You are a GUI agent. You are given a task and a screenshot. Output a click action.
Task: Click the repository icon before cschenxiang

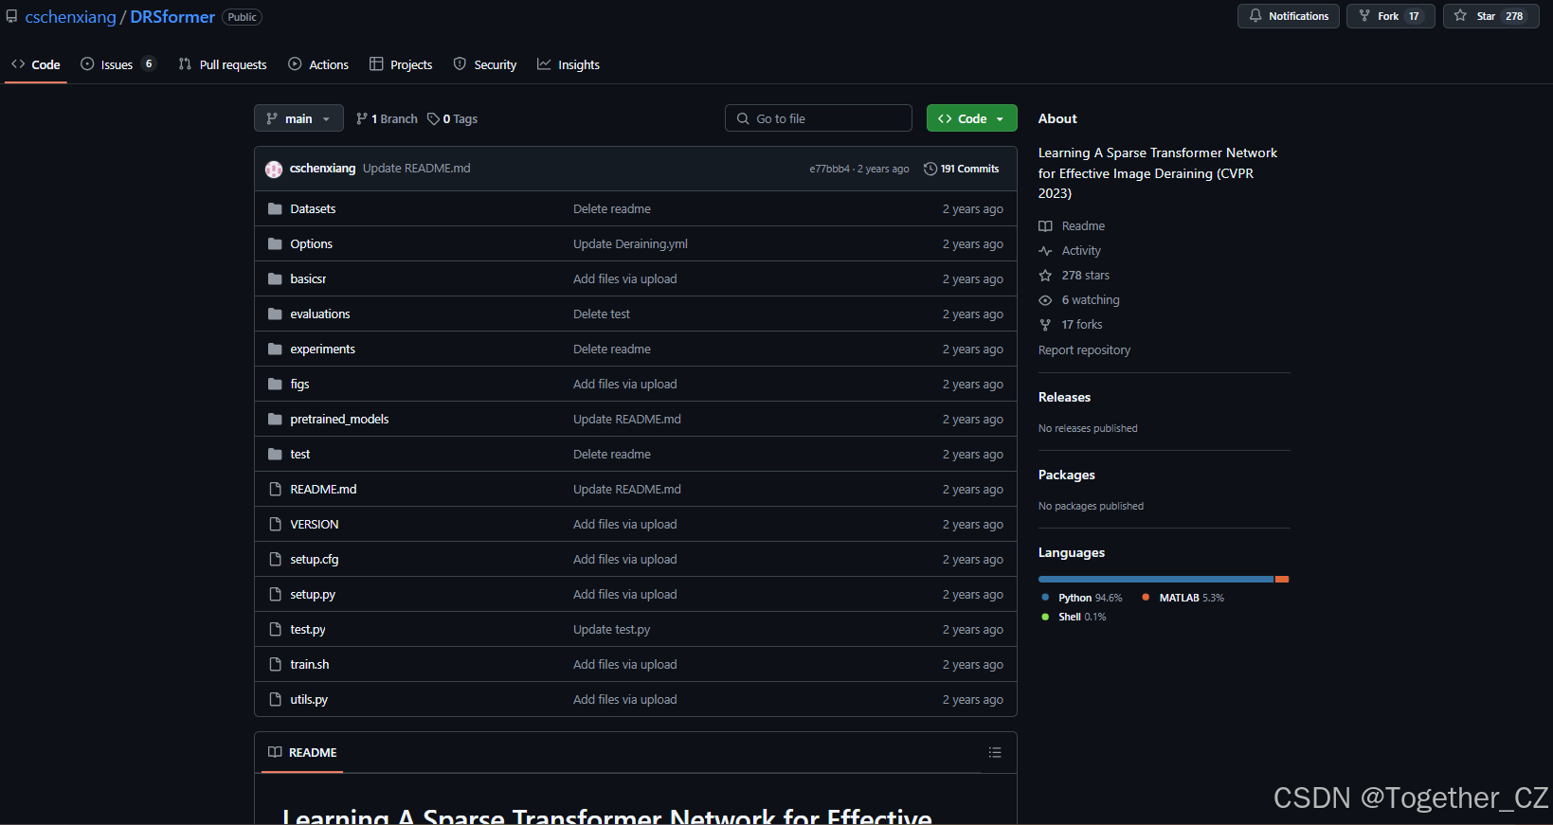click(x=11, y=16)
